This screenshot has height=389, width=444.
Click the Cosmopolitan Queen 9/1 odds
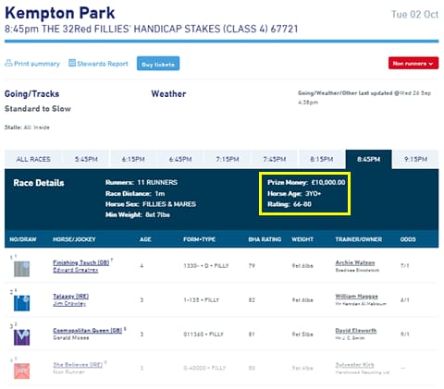[x=404, y=334]
